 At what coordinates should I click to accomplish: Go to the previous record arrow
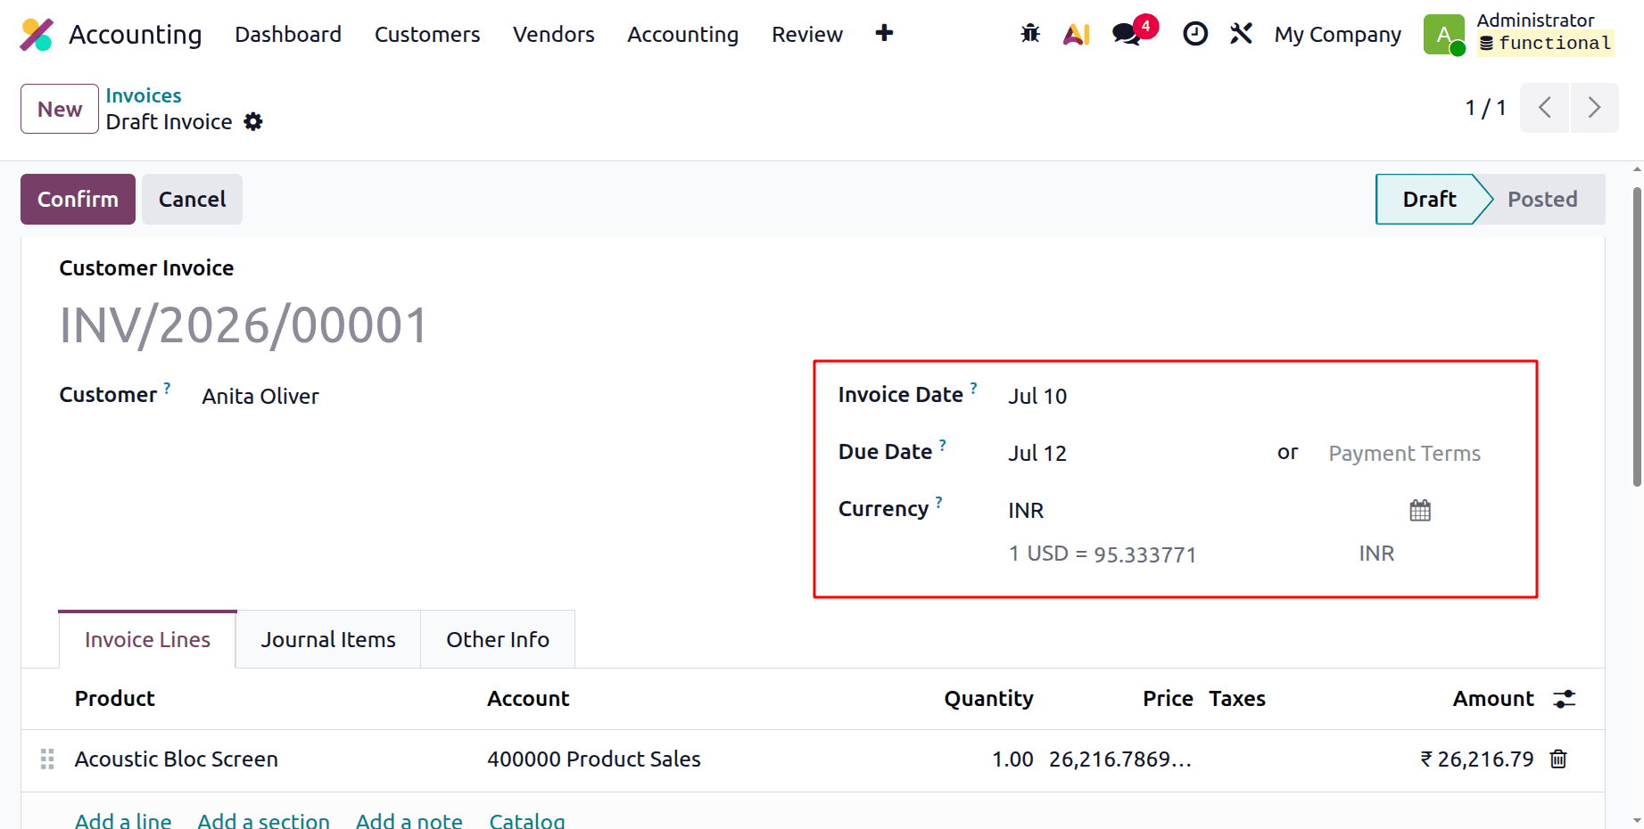1544,108
